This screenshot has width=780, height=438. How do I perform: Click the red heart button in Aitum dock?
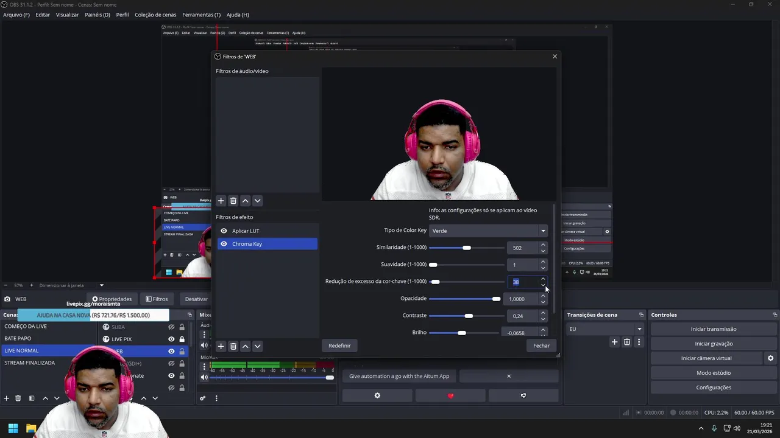450,395
